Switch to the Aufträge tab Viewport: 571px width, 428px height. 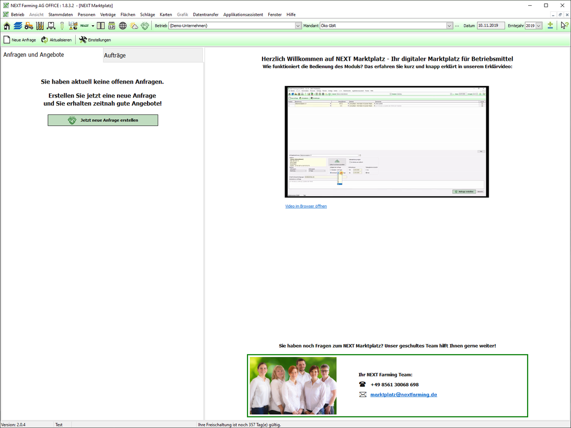(153, 55)
